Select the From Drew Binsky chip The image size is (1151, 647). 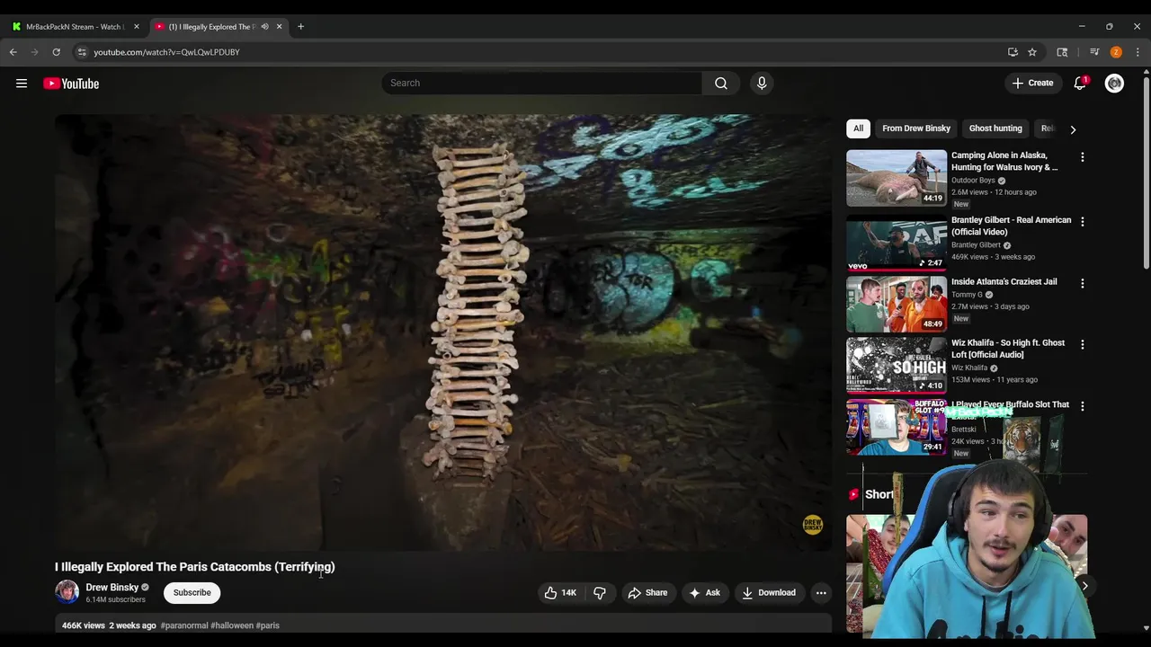pyautogui.click(x=916, y=129)
